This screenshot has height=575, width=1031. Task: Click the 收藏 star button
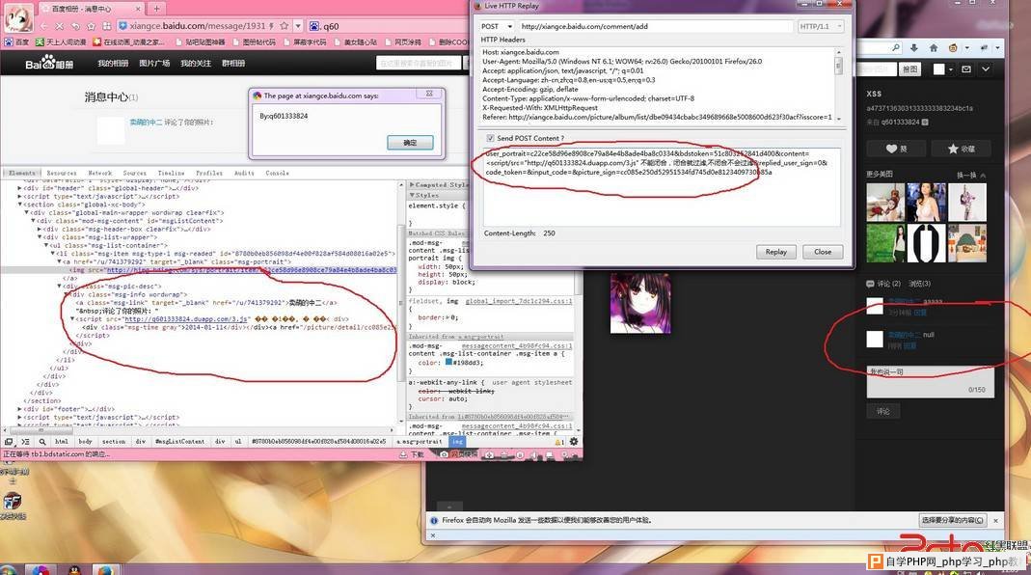pos(961,149)
